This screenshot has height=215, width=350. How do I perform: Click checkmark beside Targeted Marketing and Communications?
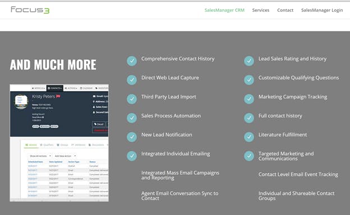point(249,156)
